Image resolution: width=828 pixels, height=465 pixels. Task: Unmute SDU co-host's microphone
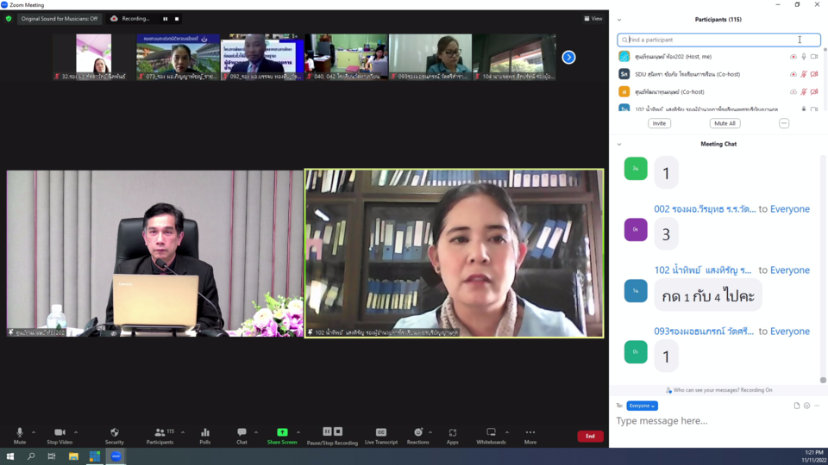pos(804,74)
